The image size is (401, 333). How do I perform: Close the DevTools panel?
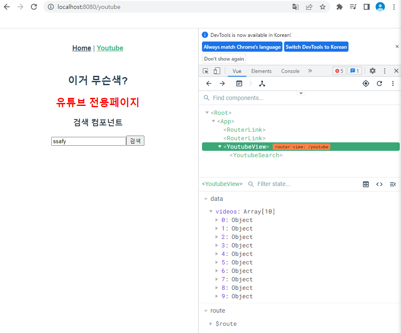click(x=396, y=71)
